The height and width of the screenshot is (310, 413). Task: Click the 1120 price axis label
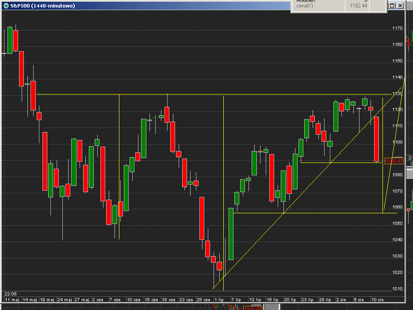click(397, 110)
